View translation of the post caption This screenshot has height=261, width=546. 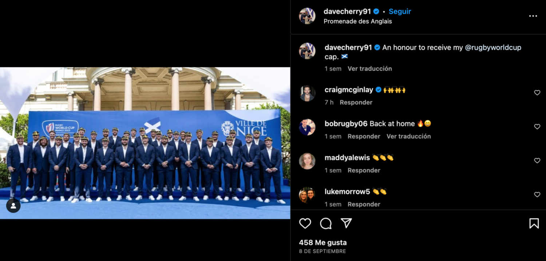coord(370,68)
